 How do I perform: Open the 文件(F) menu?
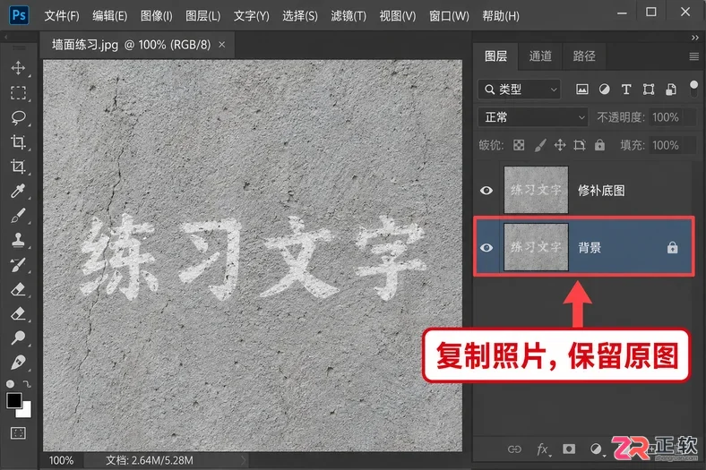[62, 16]
